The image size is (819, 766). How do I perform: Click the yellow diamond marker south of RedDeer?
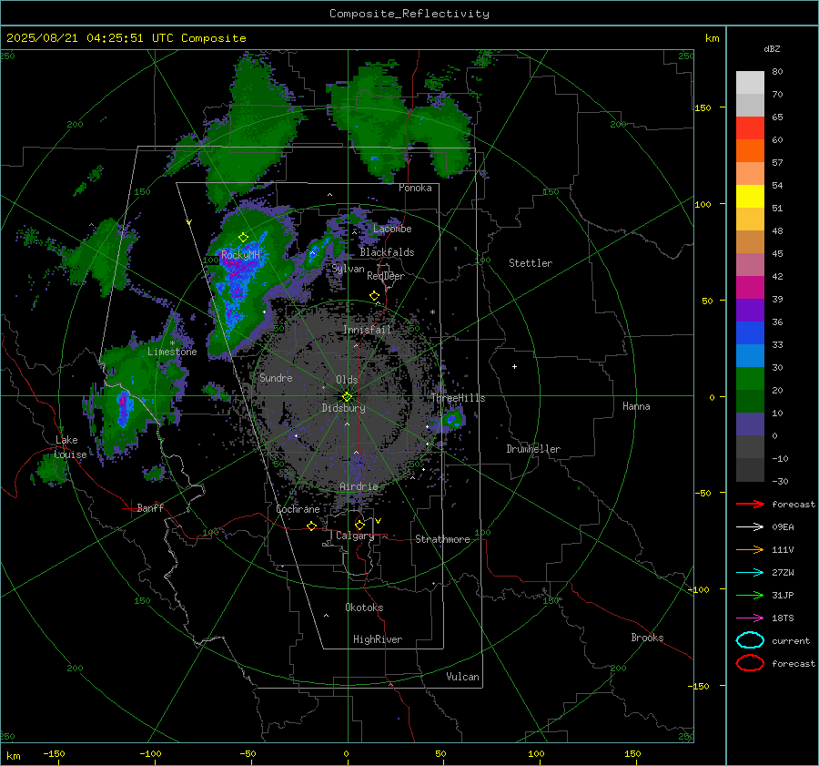(375, 296)
